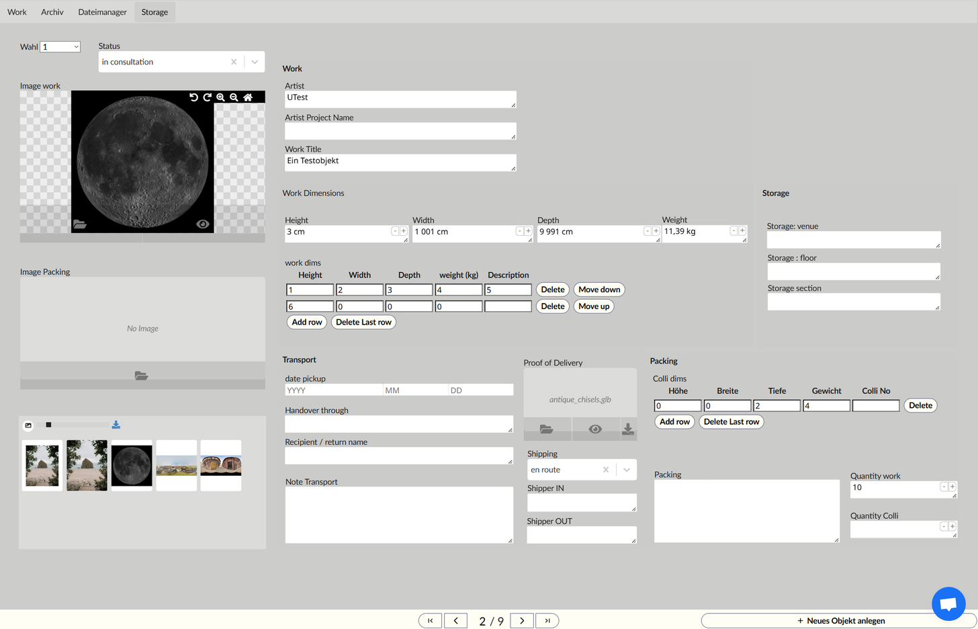978x629 pixels.
Task: Zoom in on the moon image
Action: click(220, 97)
